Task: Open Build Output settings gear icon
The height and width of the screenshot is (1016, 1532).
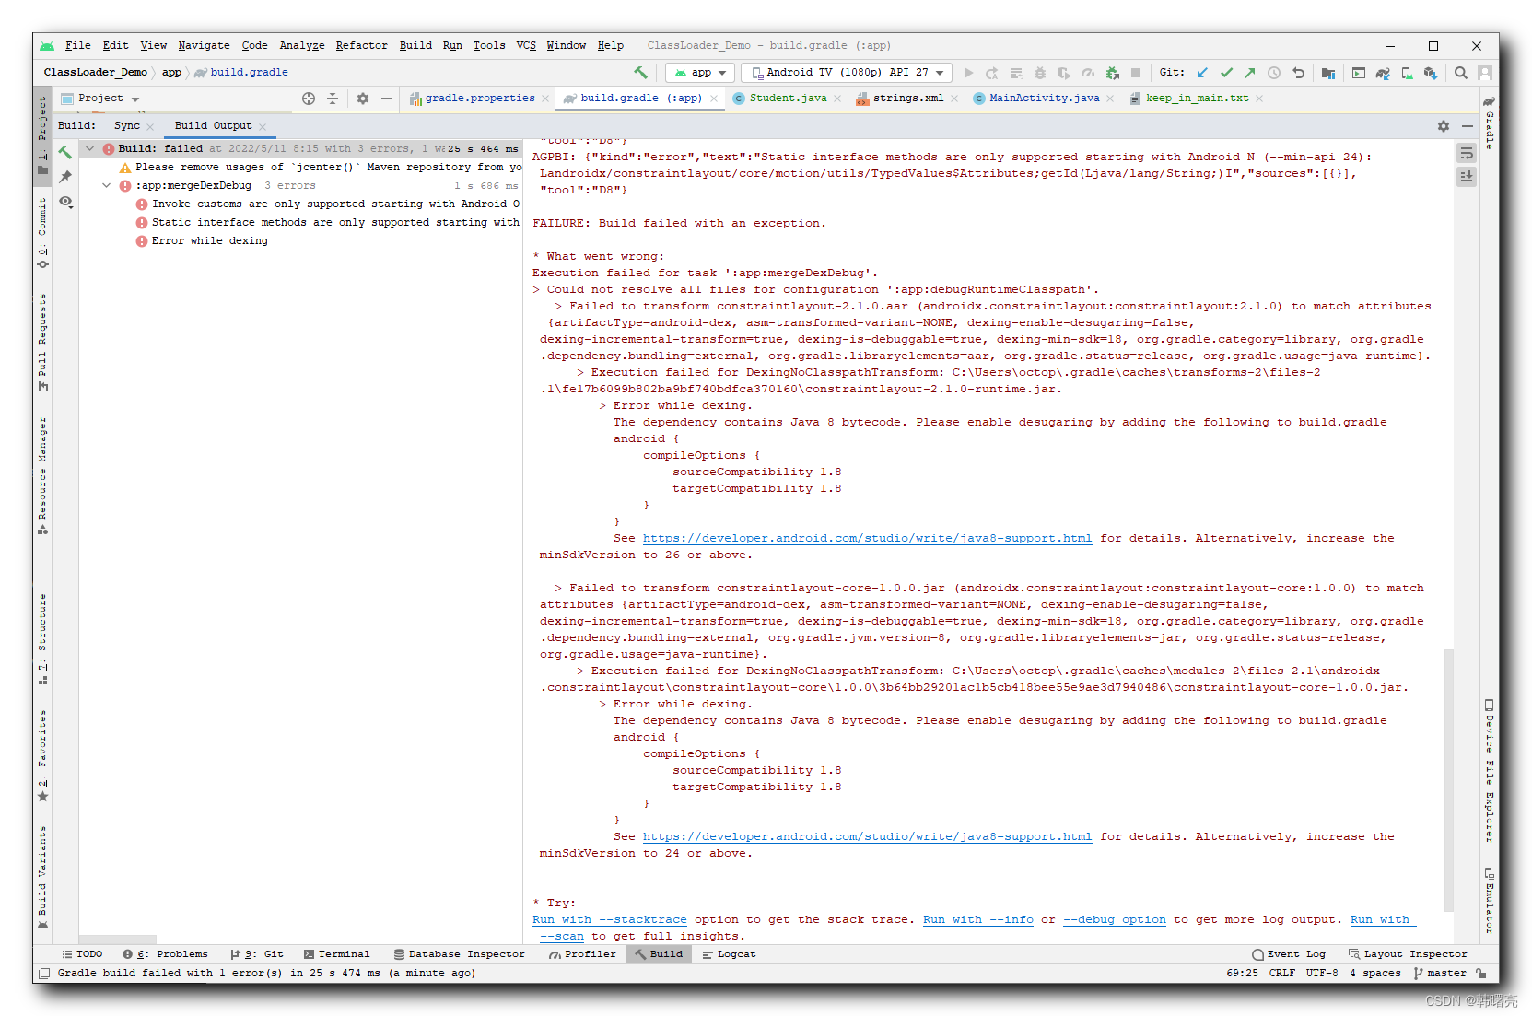Action: (1443, 126)
